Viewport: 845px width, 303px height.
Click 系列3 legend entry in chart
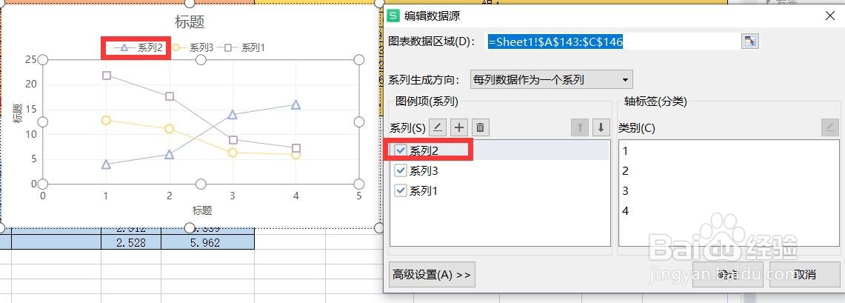coord(193,47)
